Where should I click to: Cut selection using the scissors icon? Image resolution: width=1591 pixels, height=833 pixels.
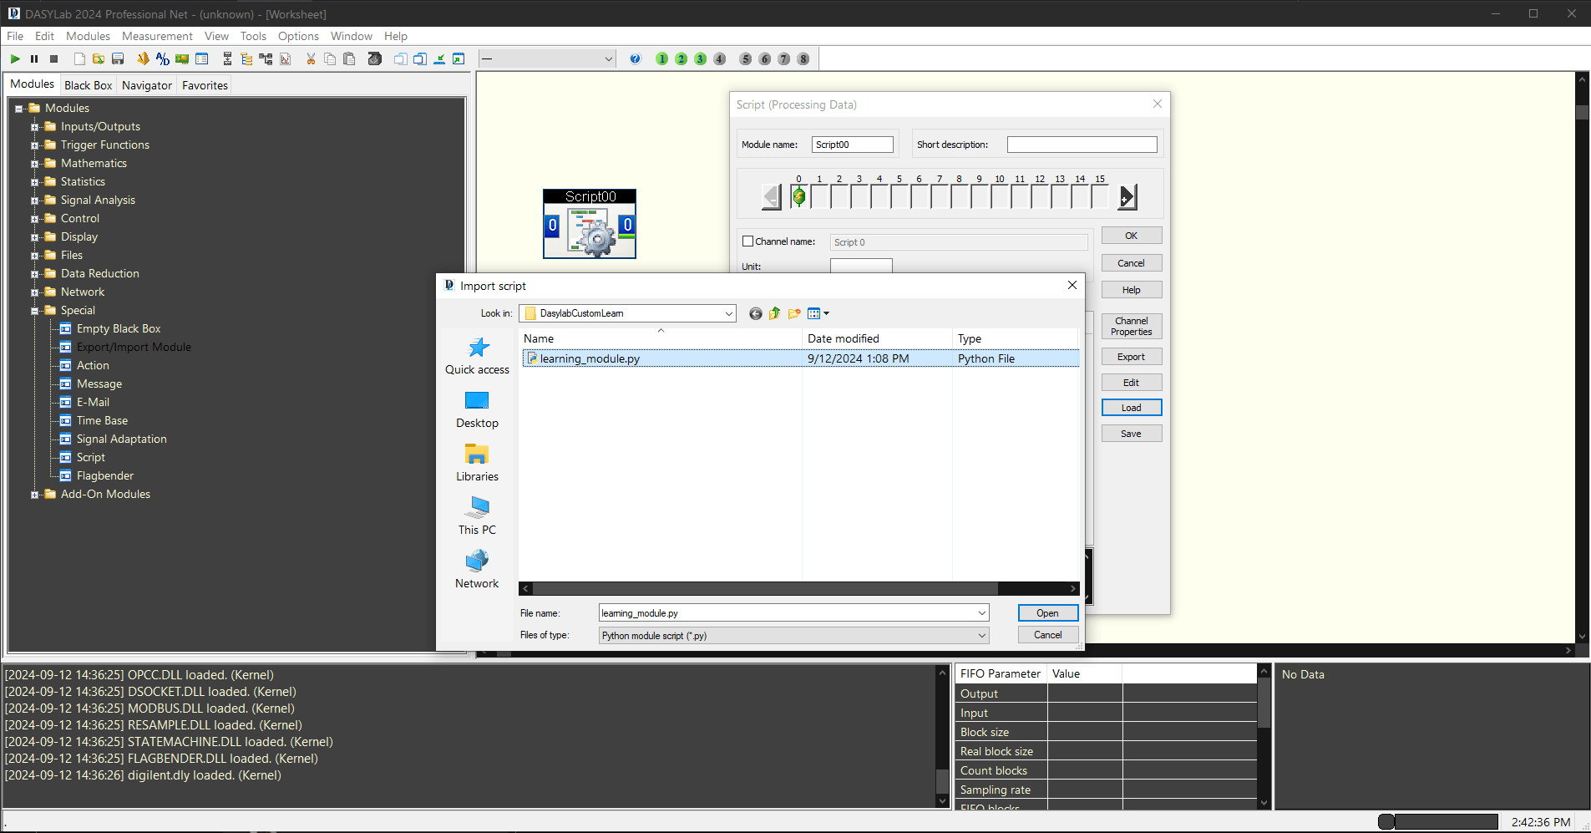click(x=311, y=58)
